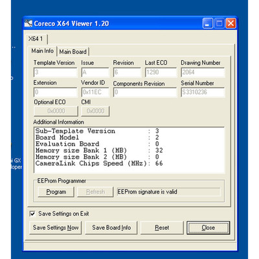Image resolution: width=259 pixels, height=259 pixels.
Task: Click the CMI 0x0000 button
Action: 95,111
